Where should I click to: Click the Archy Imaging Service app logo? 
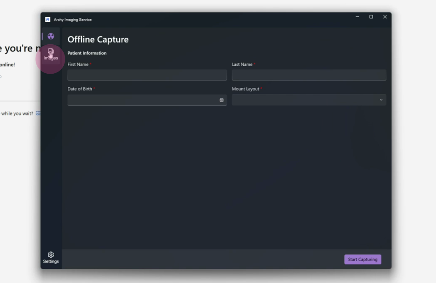[x=48, y=19]
